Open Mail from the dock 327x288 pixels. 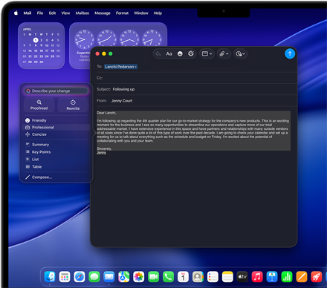tap(109, 277)
